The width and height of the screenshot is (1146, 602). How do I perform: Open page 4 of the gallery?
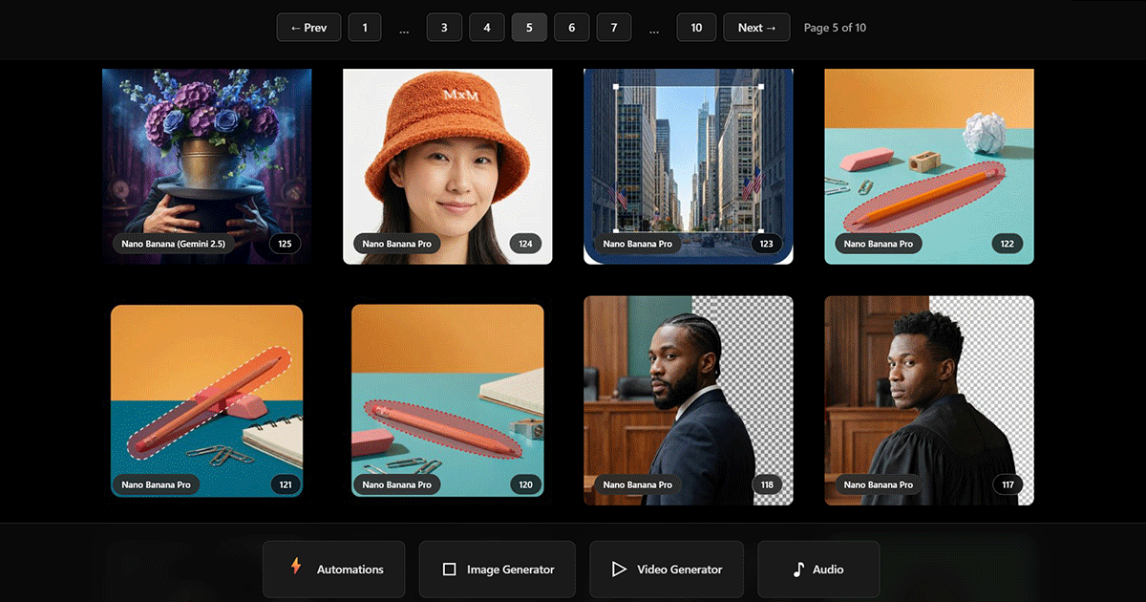coord(487,28)
